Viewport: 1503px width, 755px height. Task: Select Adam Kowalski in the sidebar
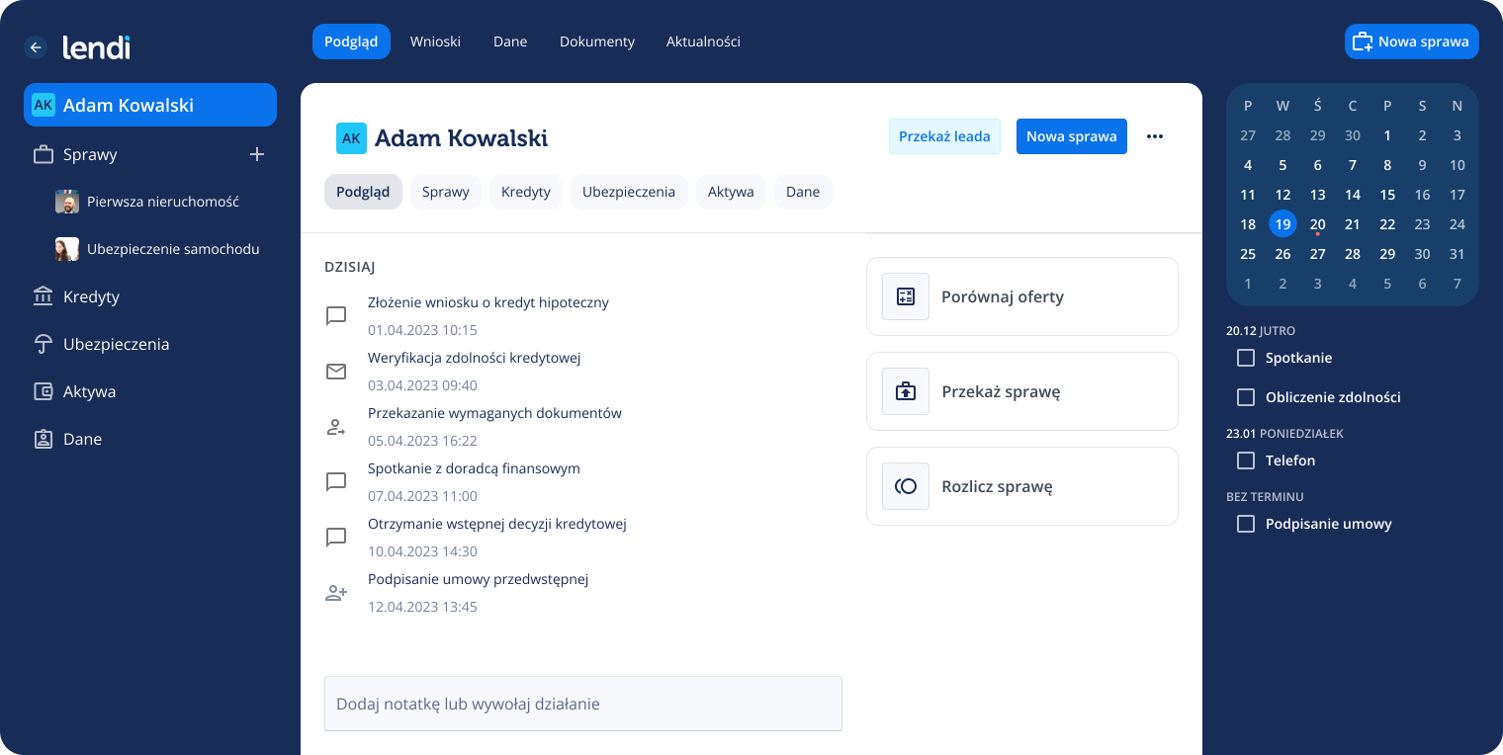click(x=150, y=105)
